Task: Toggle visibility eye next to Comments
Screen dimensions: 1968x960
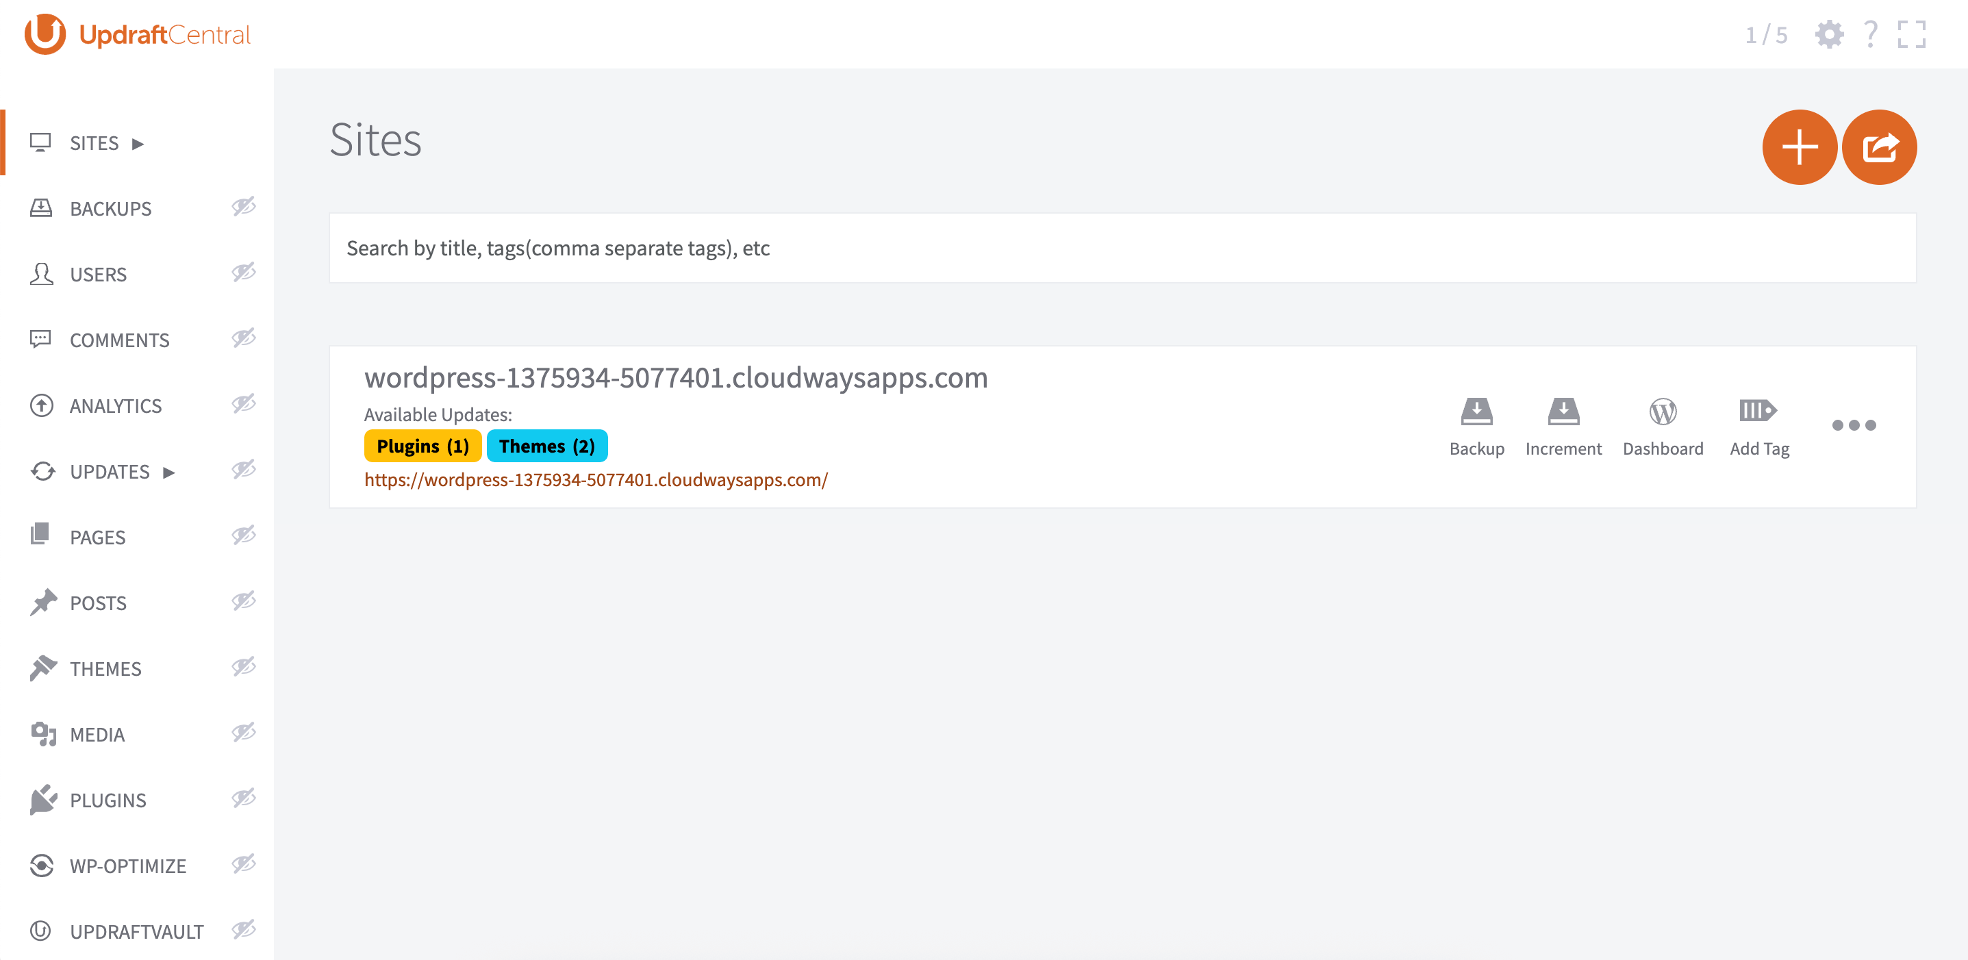Action: 244,338
